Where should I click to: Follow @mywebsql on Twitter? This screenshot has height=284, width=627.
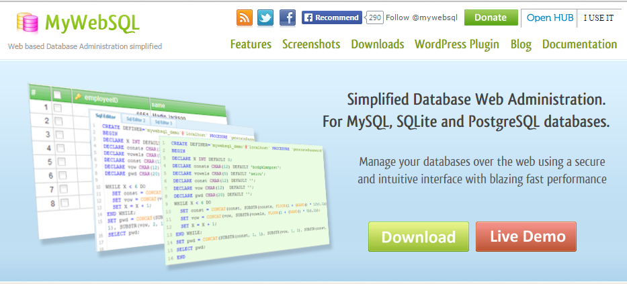[x=421, y=17]
